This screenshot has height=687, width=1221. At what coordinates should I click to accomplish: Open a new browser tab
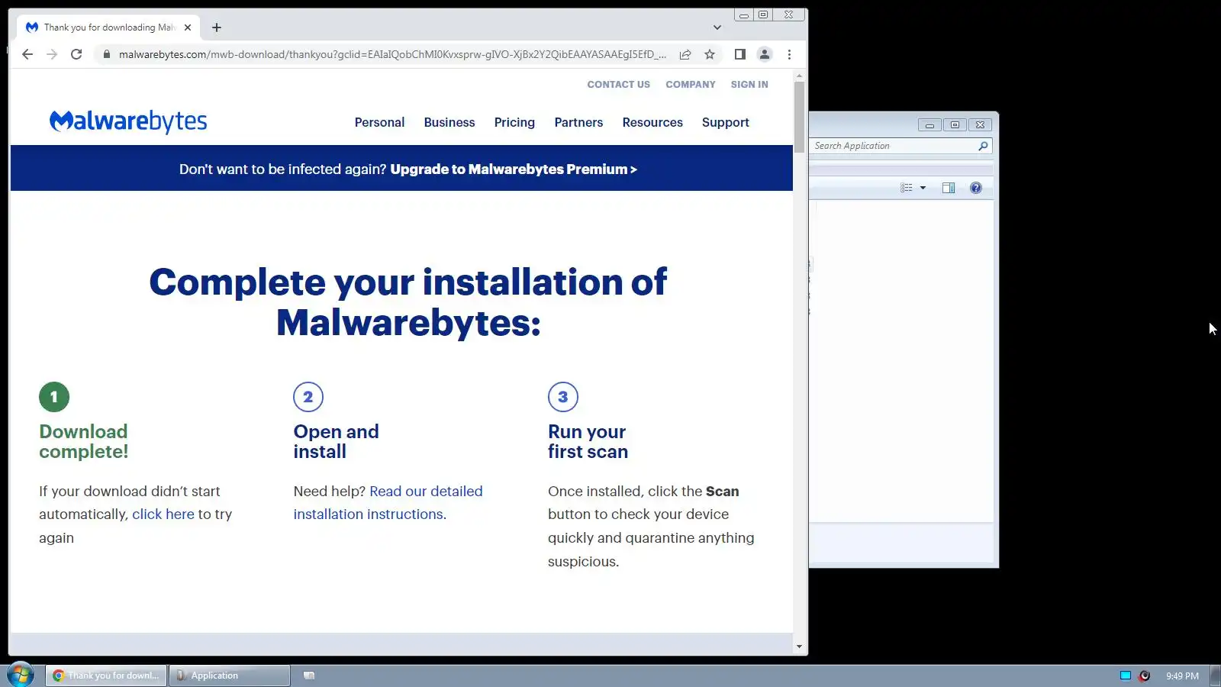point(217,27)
